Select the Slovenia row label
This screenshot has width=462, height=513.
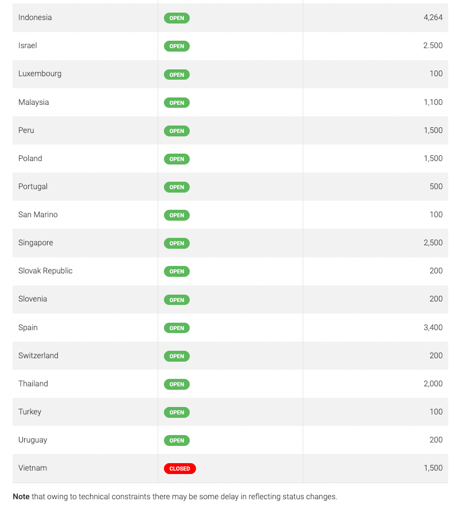coord(33,299)
